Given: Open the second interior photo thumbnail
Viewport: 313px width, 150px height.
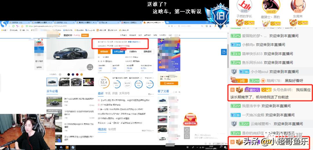Looking at the screenshot, I should 64,82.
